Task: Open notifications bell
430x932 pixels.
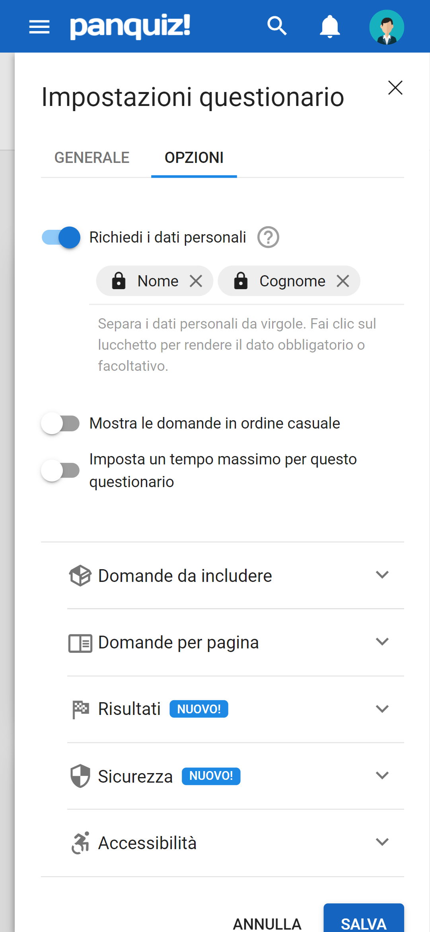Action: [330, 27]
